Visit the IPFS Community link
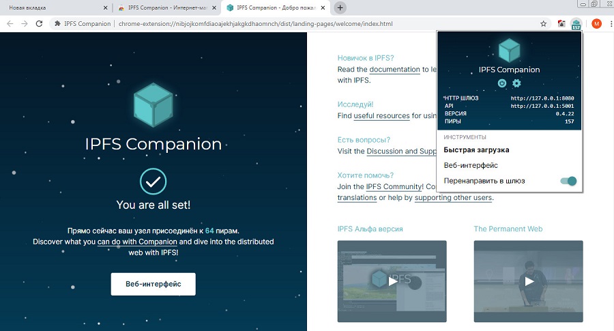 (395, 187)
